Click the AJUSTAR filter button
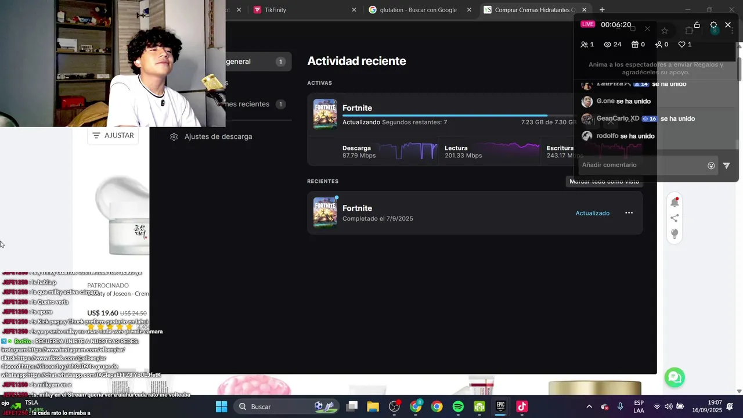Screen dimensions: 743x418 tap(113, 135)
